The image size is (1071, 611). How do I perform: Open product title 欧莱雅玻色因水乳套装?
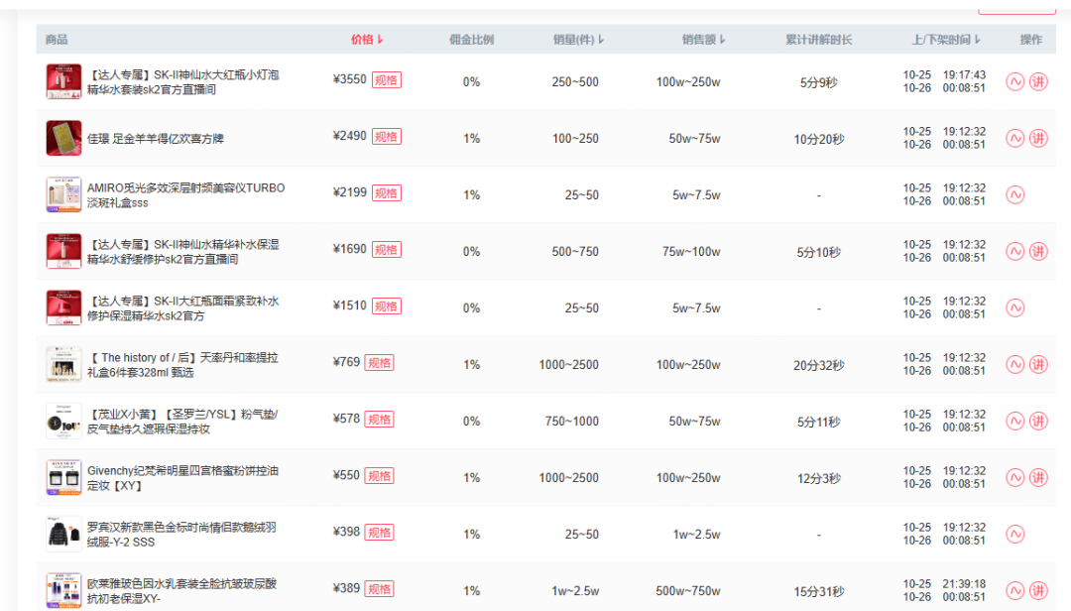181,591
